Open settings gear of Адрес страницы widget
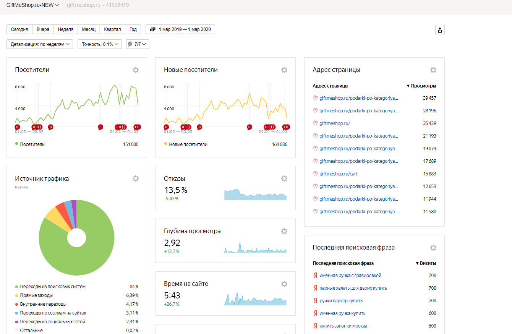 click(x=433, y=70)
